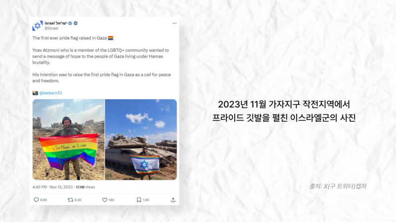Click the camera emoji before the mention
Screen dimensions: 396x222
[x=35, y=93]
